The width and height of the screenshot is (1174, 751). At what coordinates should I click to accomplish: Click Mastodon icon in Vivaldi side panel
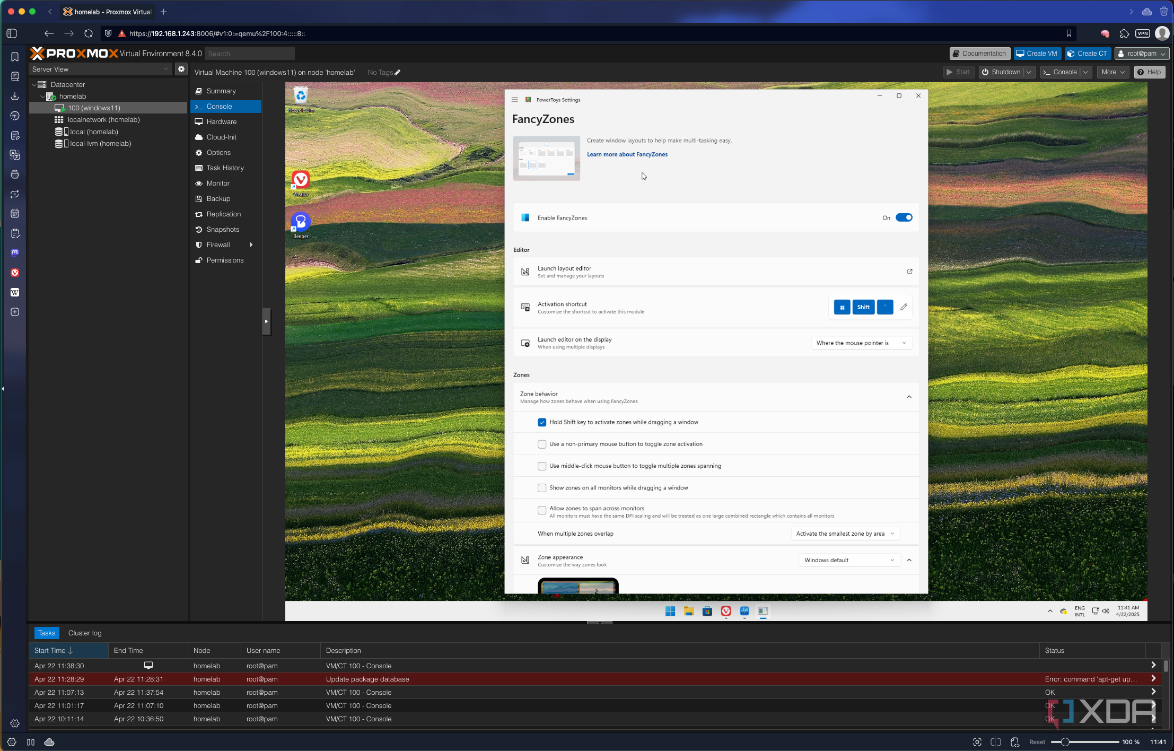(15, 252)
